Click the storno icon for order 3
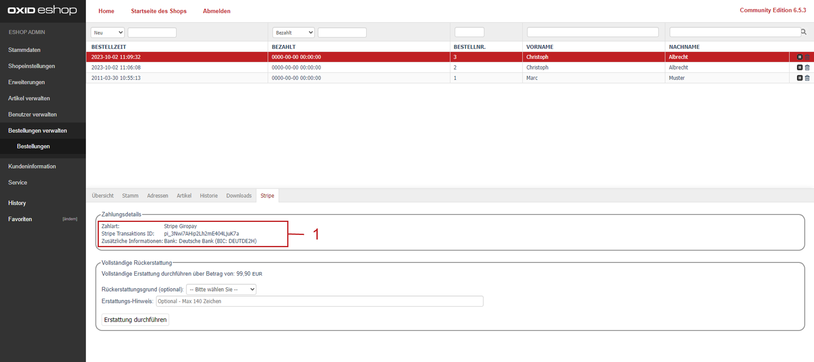 click(799, 57)
